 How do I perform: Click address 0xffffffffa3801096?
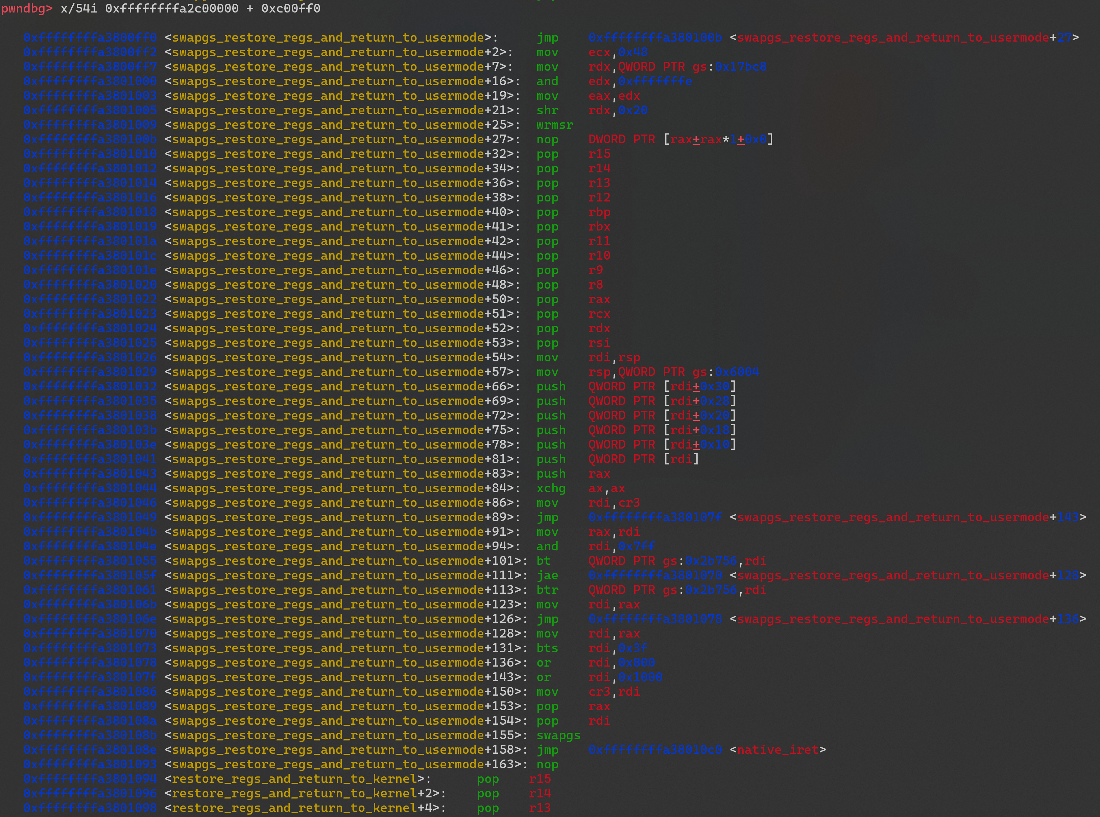[x=90, y=793]
